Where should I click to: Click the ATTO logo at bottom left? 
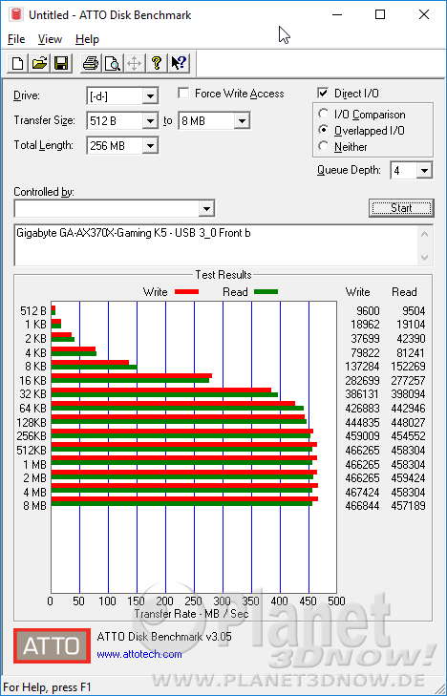[x=52, y=645]
